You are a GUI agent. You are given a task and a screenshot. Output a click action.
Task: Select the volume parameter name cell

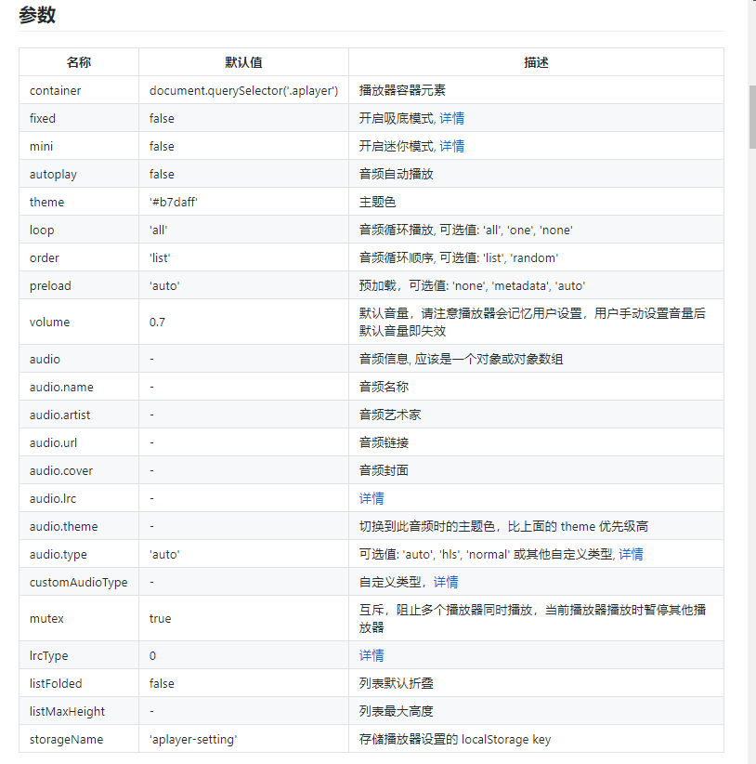click(x=79, y=323)
